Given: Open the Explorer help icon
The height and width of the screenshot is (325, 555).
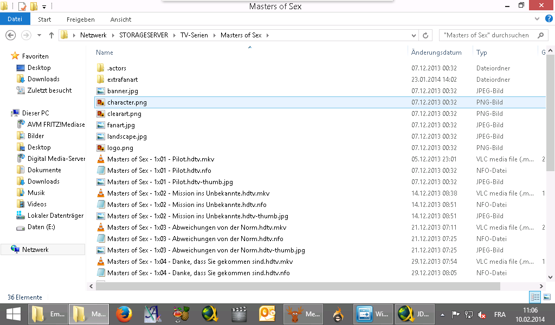Looking at the screenshot, I should (548, 19).
